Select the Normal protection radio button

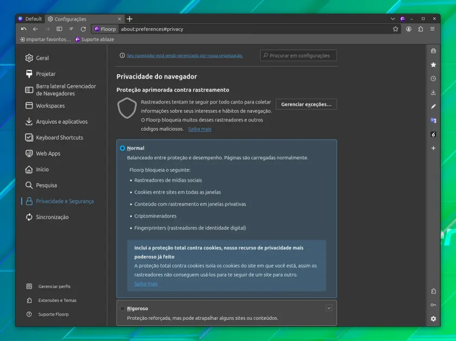pyautogui.click(x=123, y=148)
